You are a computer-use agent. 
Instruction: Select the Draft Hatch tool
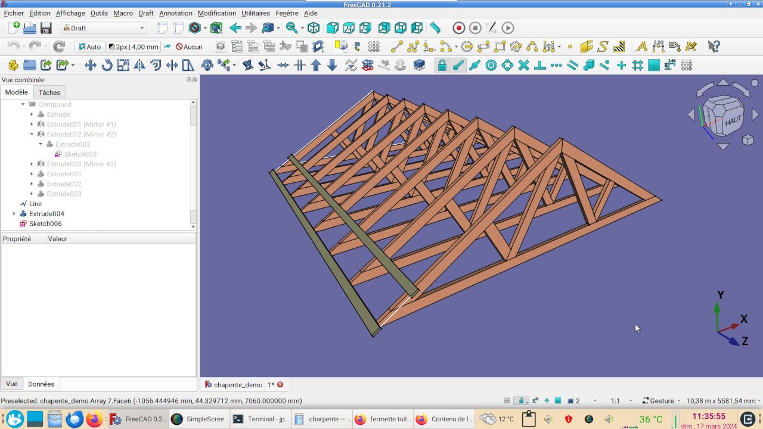619,46
